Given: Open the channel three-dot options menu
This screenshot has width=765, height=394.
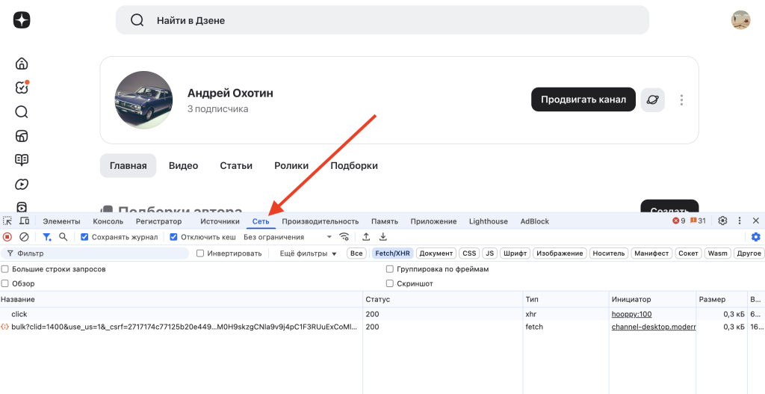Looking at the screenshot, I should point(681,99).
